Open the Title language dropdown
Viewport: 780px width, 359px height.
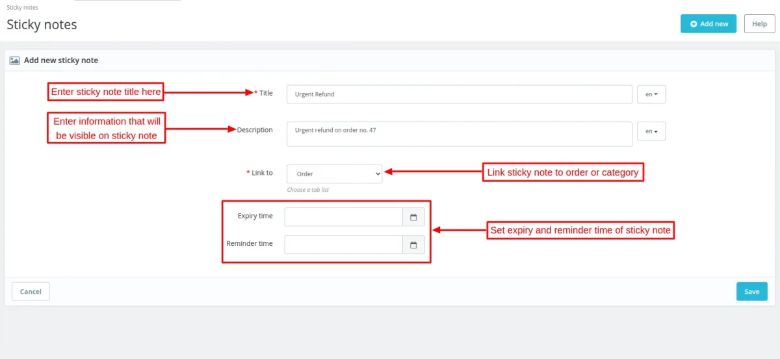[x=651, y=94]
